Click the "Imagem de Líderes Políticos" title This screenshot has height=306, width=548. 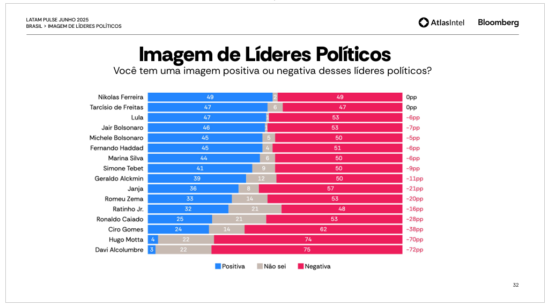tap(265, 54)
